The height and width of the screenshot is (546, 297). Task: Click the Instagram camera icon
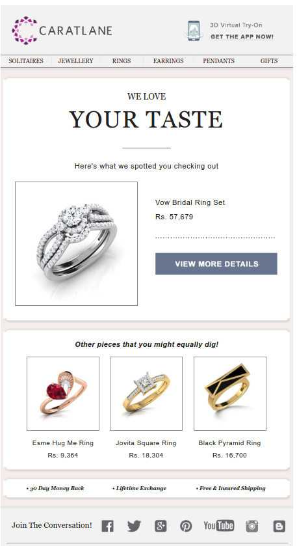[252, 525]
